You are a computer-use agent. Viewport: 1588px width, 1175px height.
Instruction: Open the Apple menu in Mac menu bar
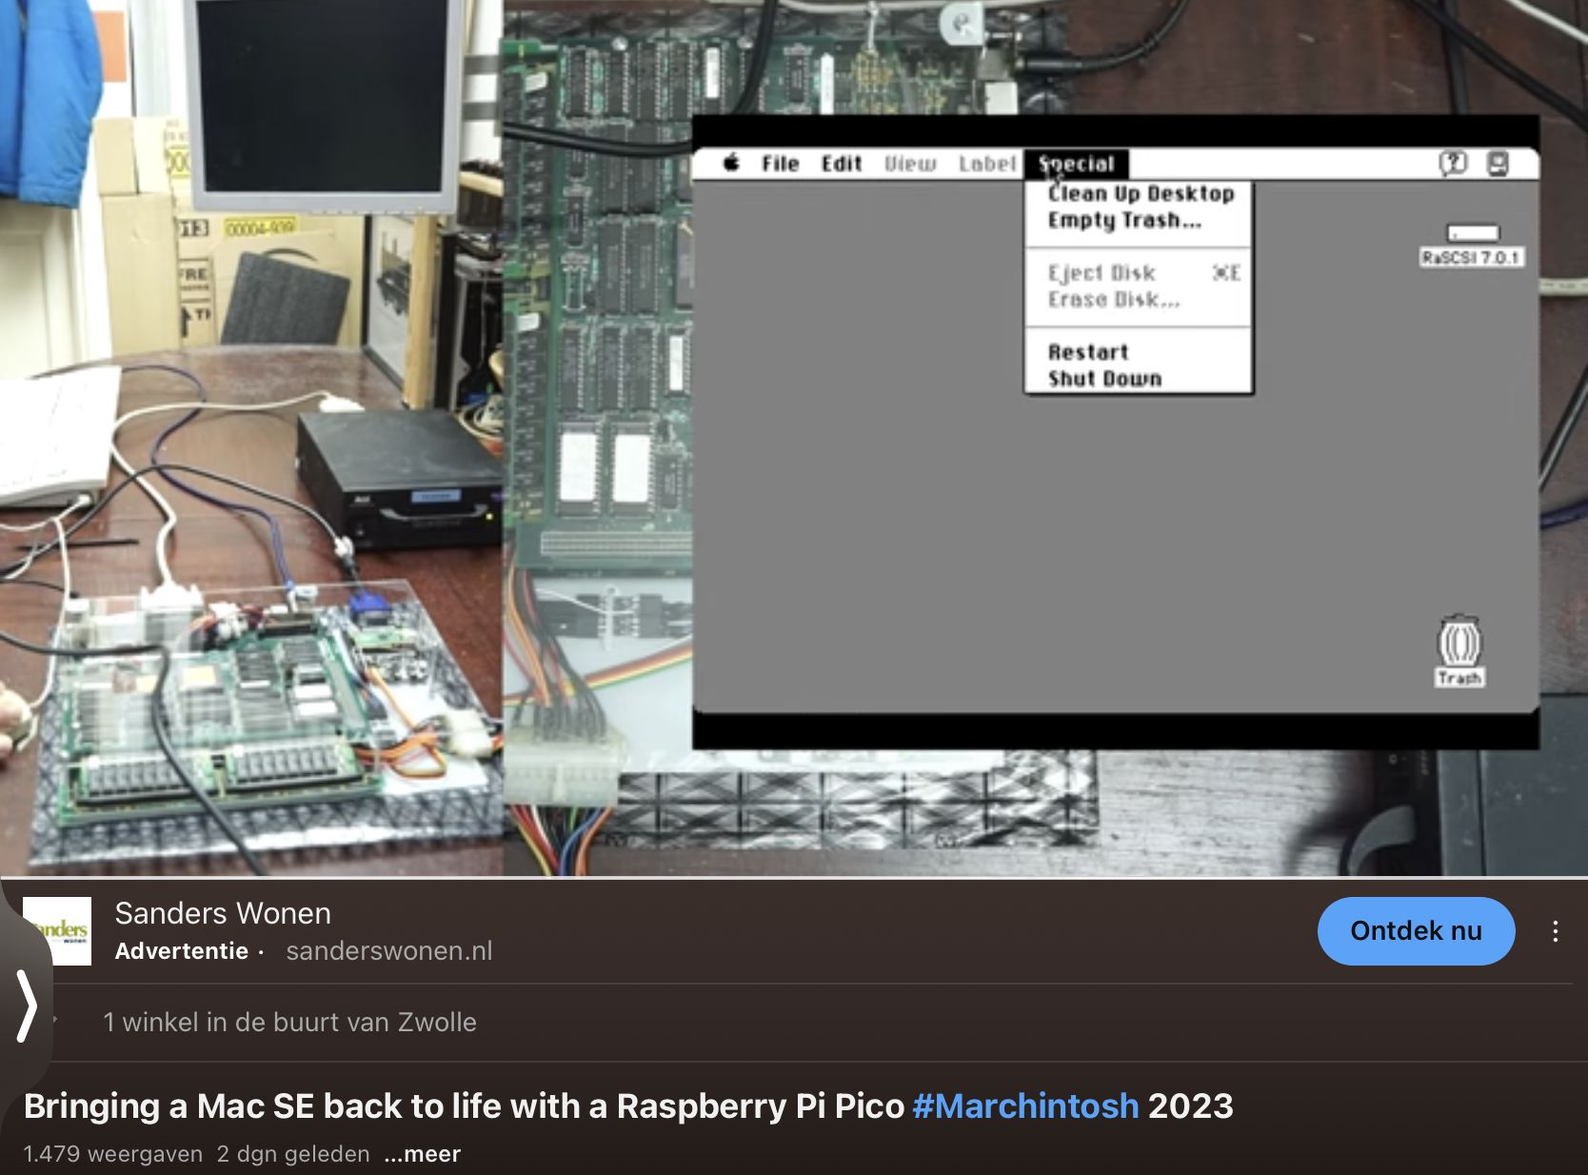click(731, 163)
